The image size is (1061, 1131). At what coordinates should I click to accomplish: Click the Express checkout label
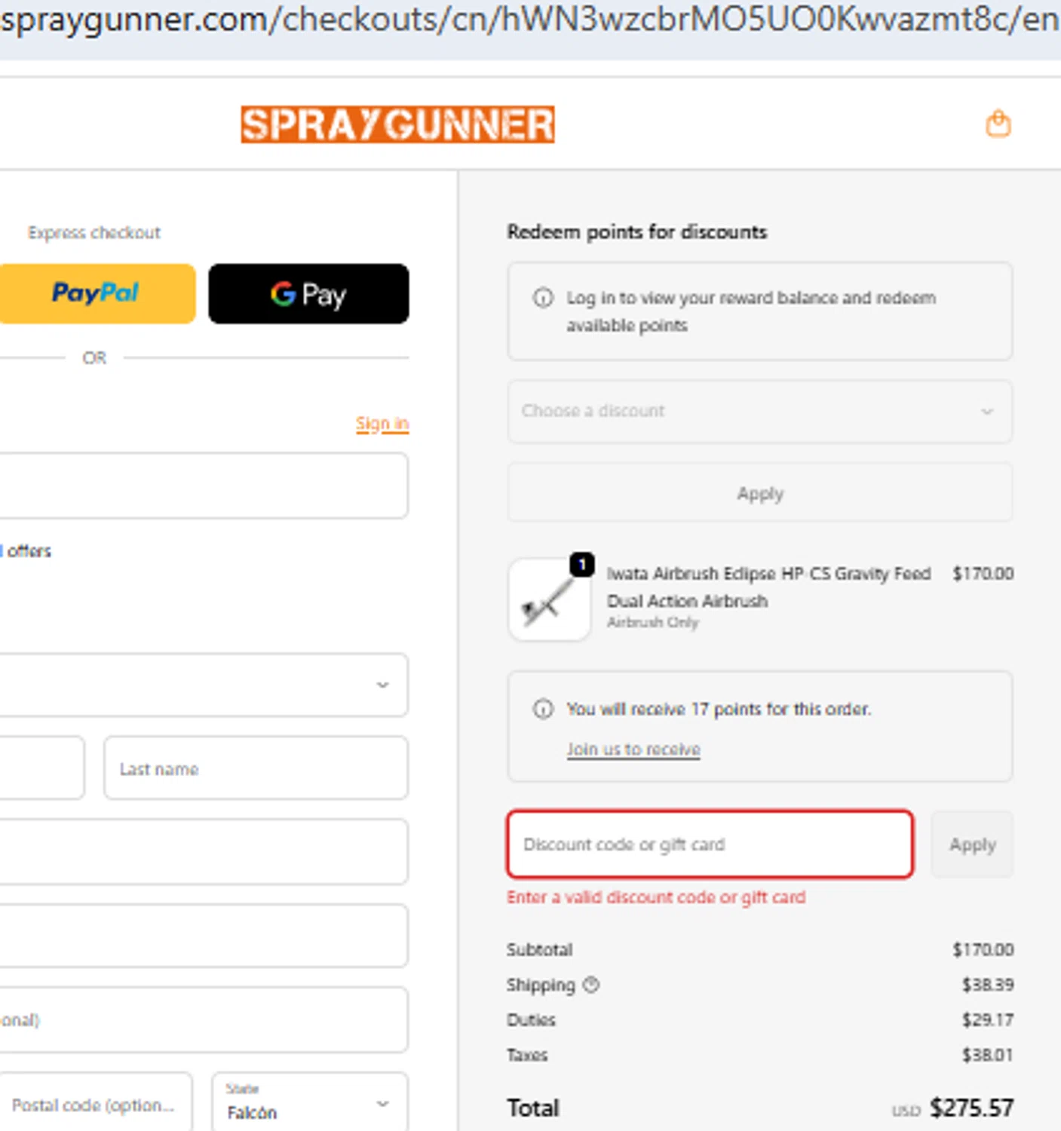(94, 232)
